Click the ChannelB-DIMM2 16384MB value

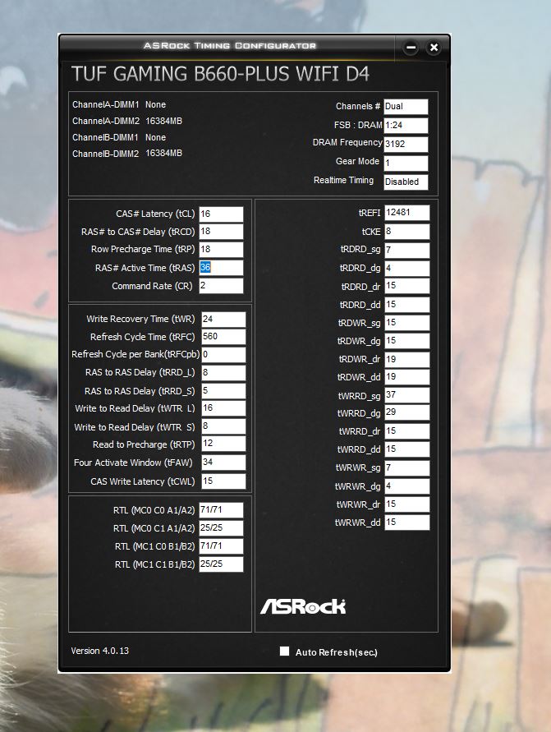coord(163,153)
